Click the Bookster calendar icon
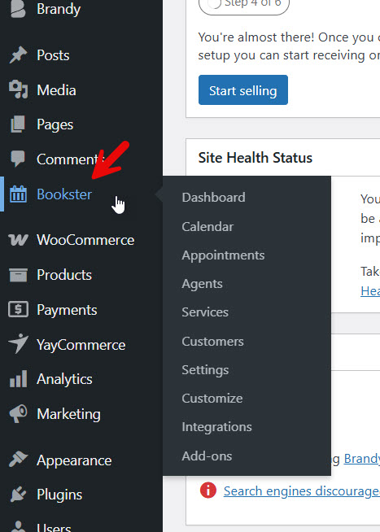 pos(18,194)
